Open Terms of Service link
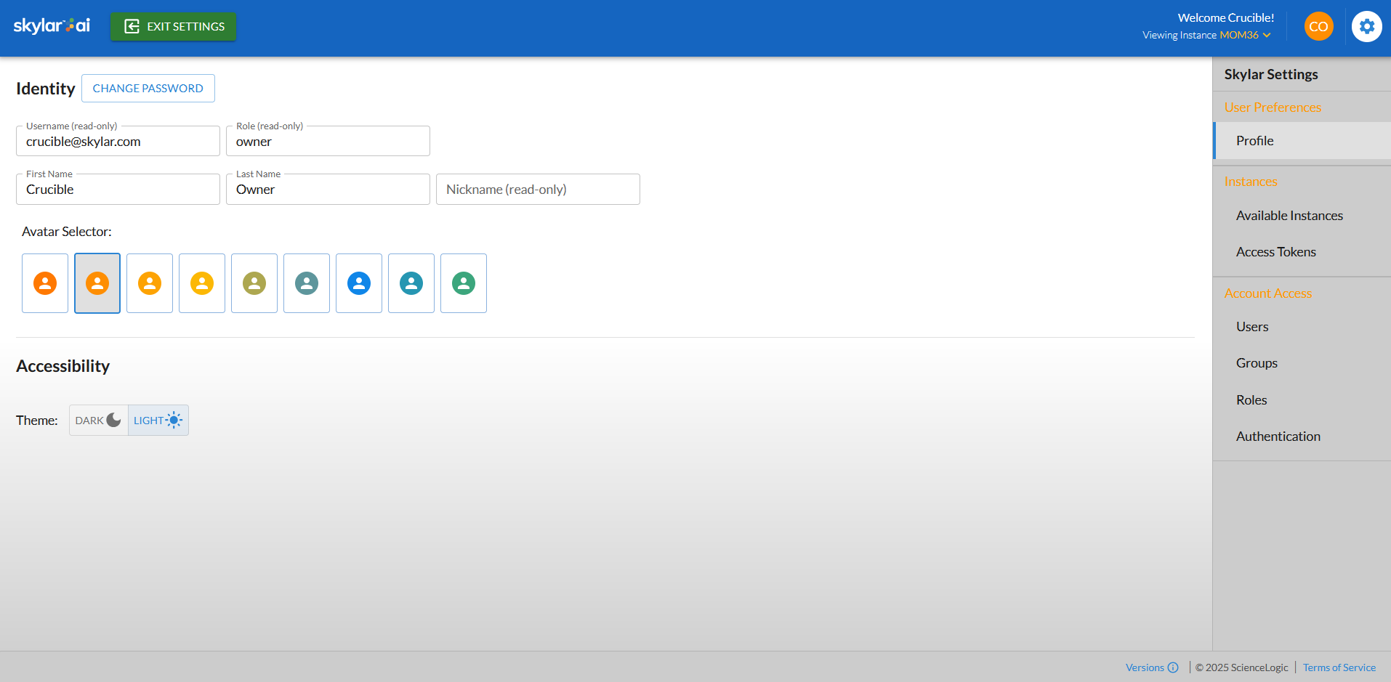 (x=1339, y=667)
